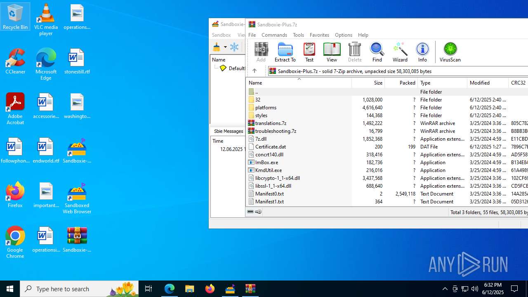This screenshot has width=528, height=297.
Task: Click the taskbar search box
Action: (79, 289)
